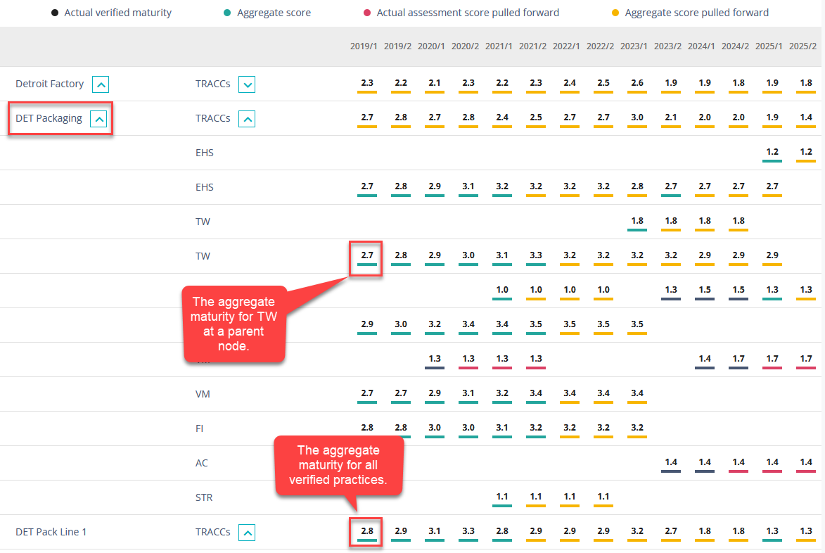Screen dimensions: 825x553
Task: Expand the Detroit Factory TRACCs chevron
Action: 246,85
